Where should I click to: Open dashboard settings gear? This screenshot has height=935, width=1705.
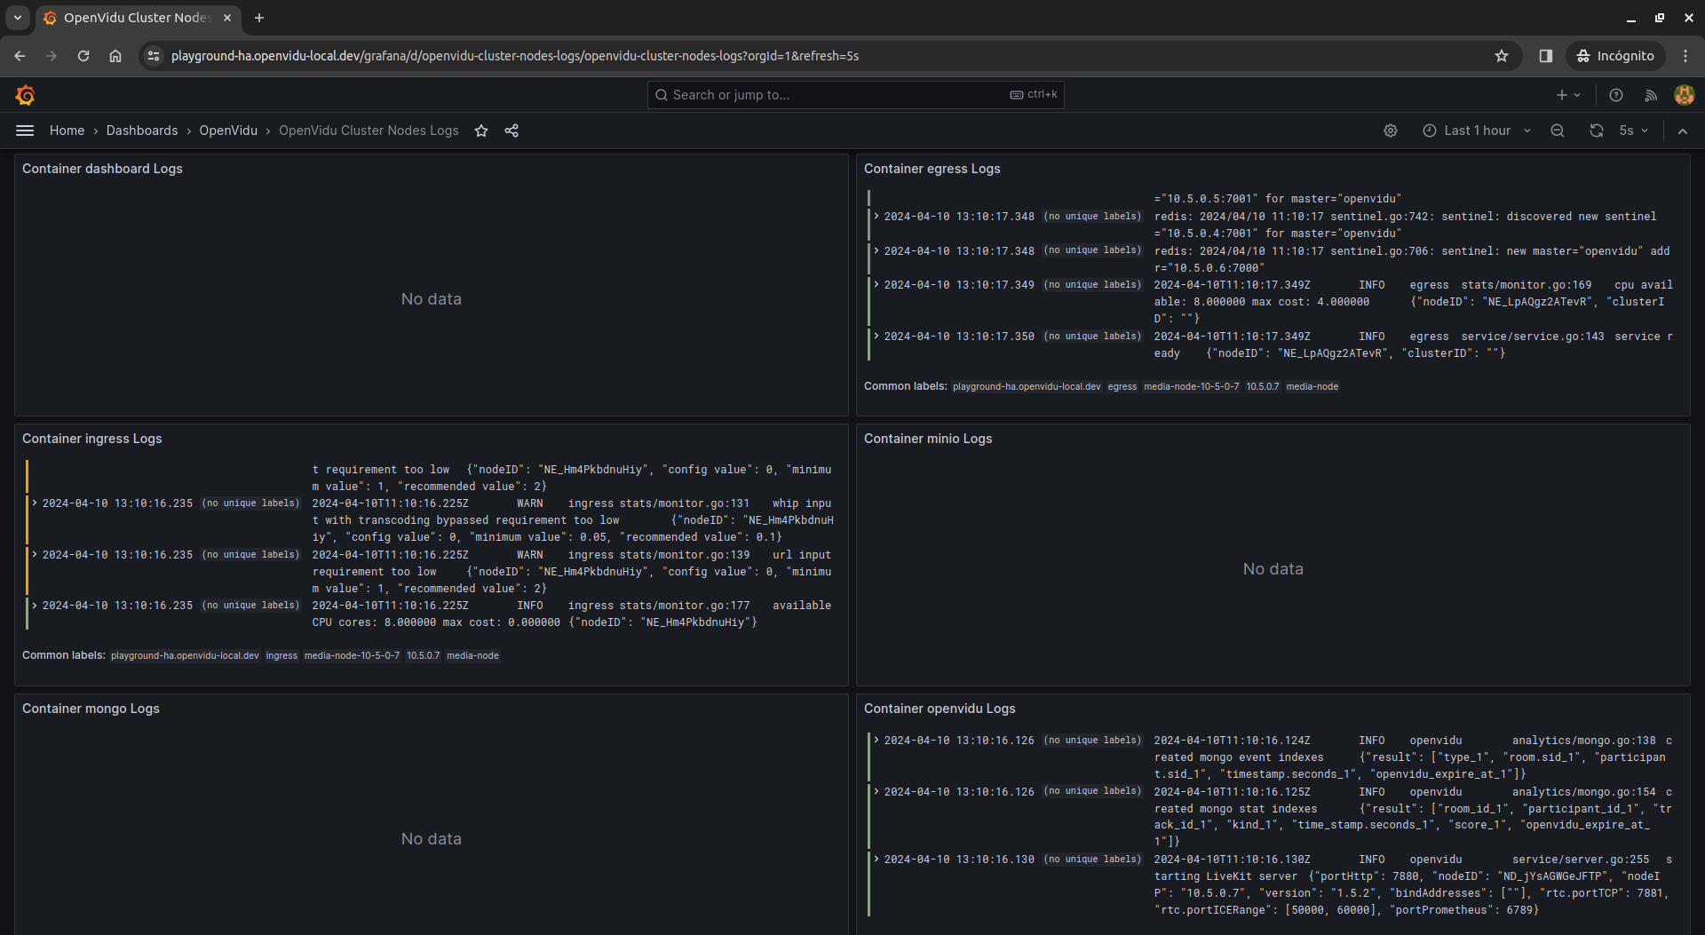point(1391,131)
